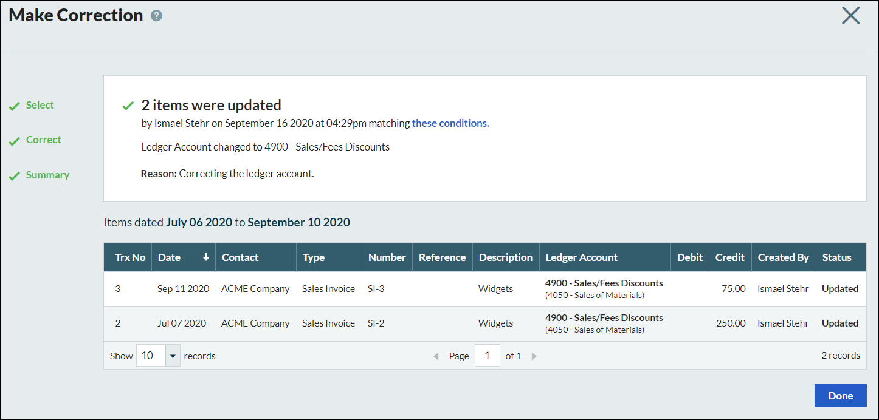The height and width of the screenshot is (420, 879).
Task: Sort by the Ledger Account column header
Action: (x=581, y=257)
